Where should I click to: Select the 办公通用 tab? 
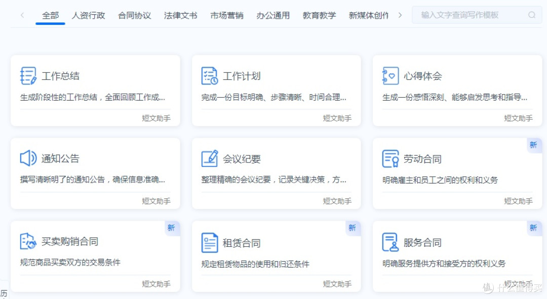coord(273,15)
